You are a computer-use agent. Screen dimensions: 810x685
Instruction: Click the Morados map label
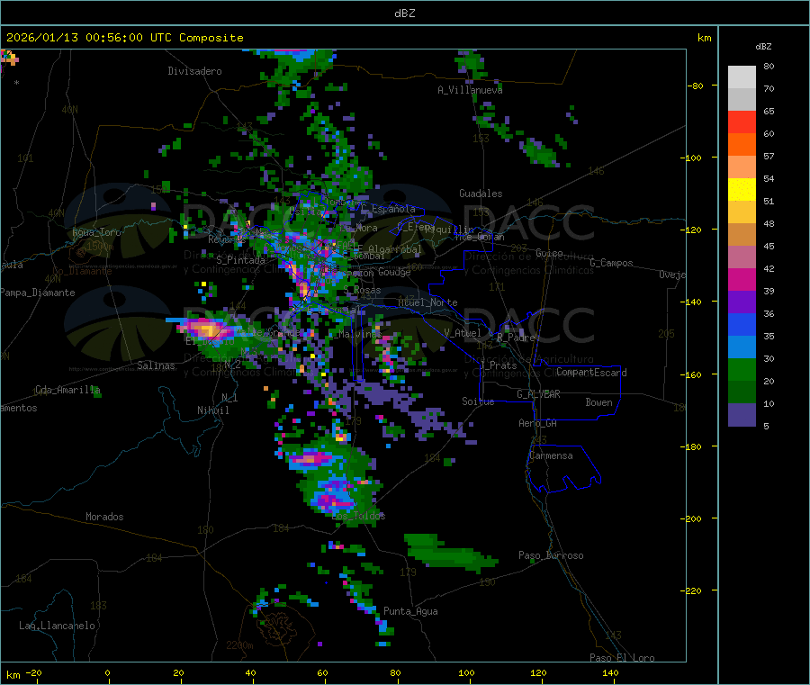(104, 517)
